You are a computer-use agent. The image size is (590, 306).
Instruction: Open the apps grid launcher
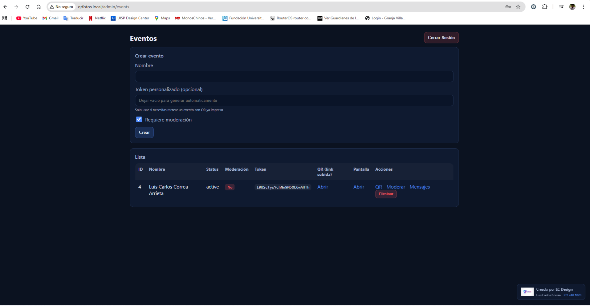5,18
